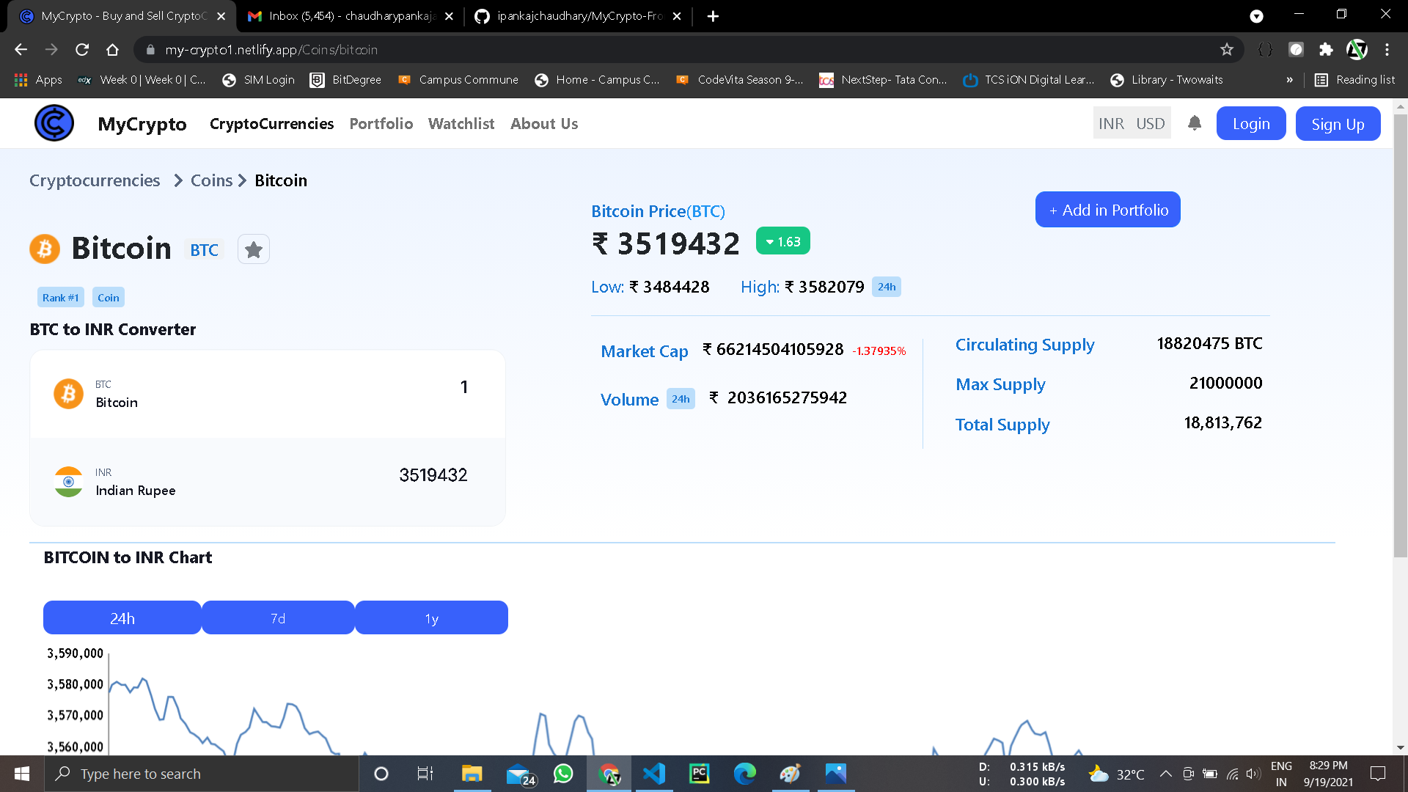Click browser reload page icon
This screenshot has height=792, width=1408.
pyautogui.click(x=82, y=50)
